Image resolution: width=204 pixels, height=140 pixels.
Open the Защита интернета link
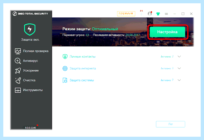click(x=83, y=68)
